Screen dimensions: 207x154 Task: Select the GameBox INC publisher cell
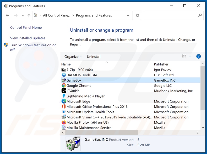pyautogui.click(x=165, y=80)
